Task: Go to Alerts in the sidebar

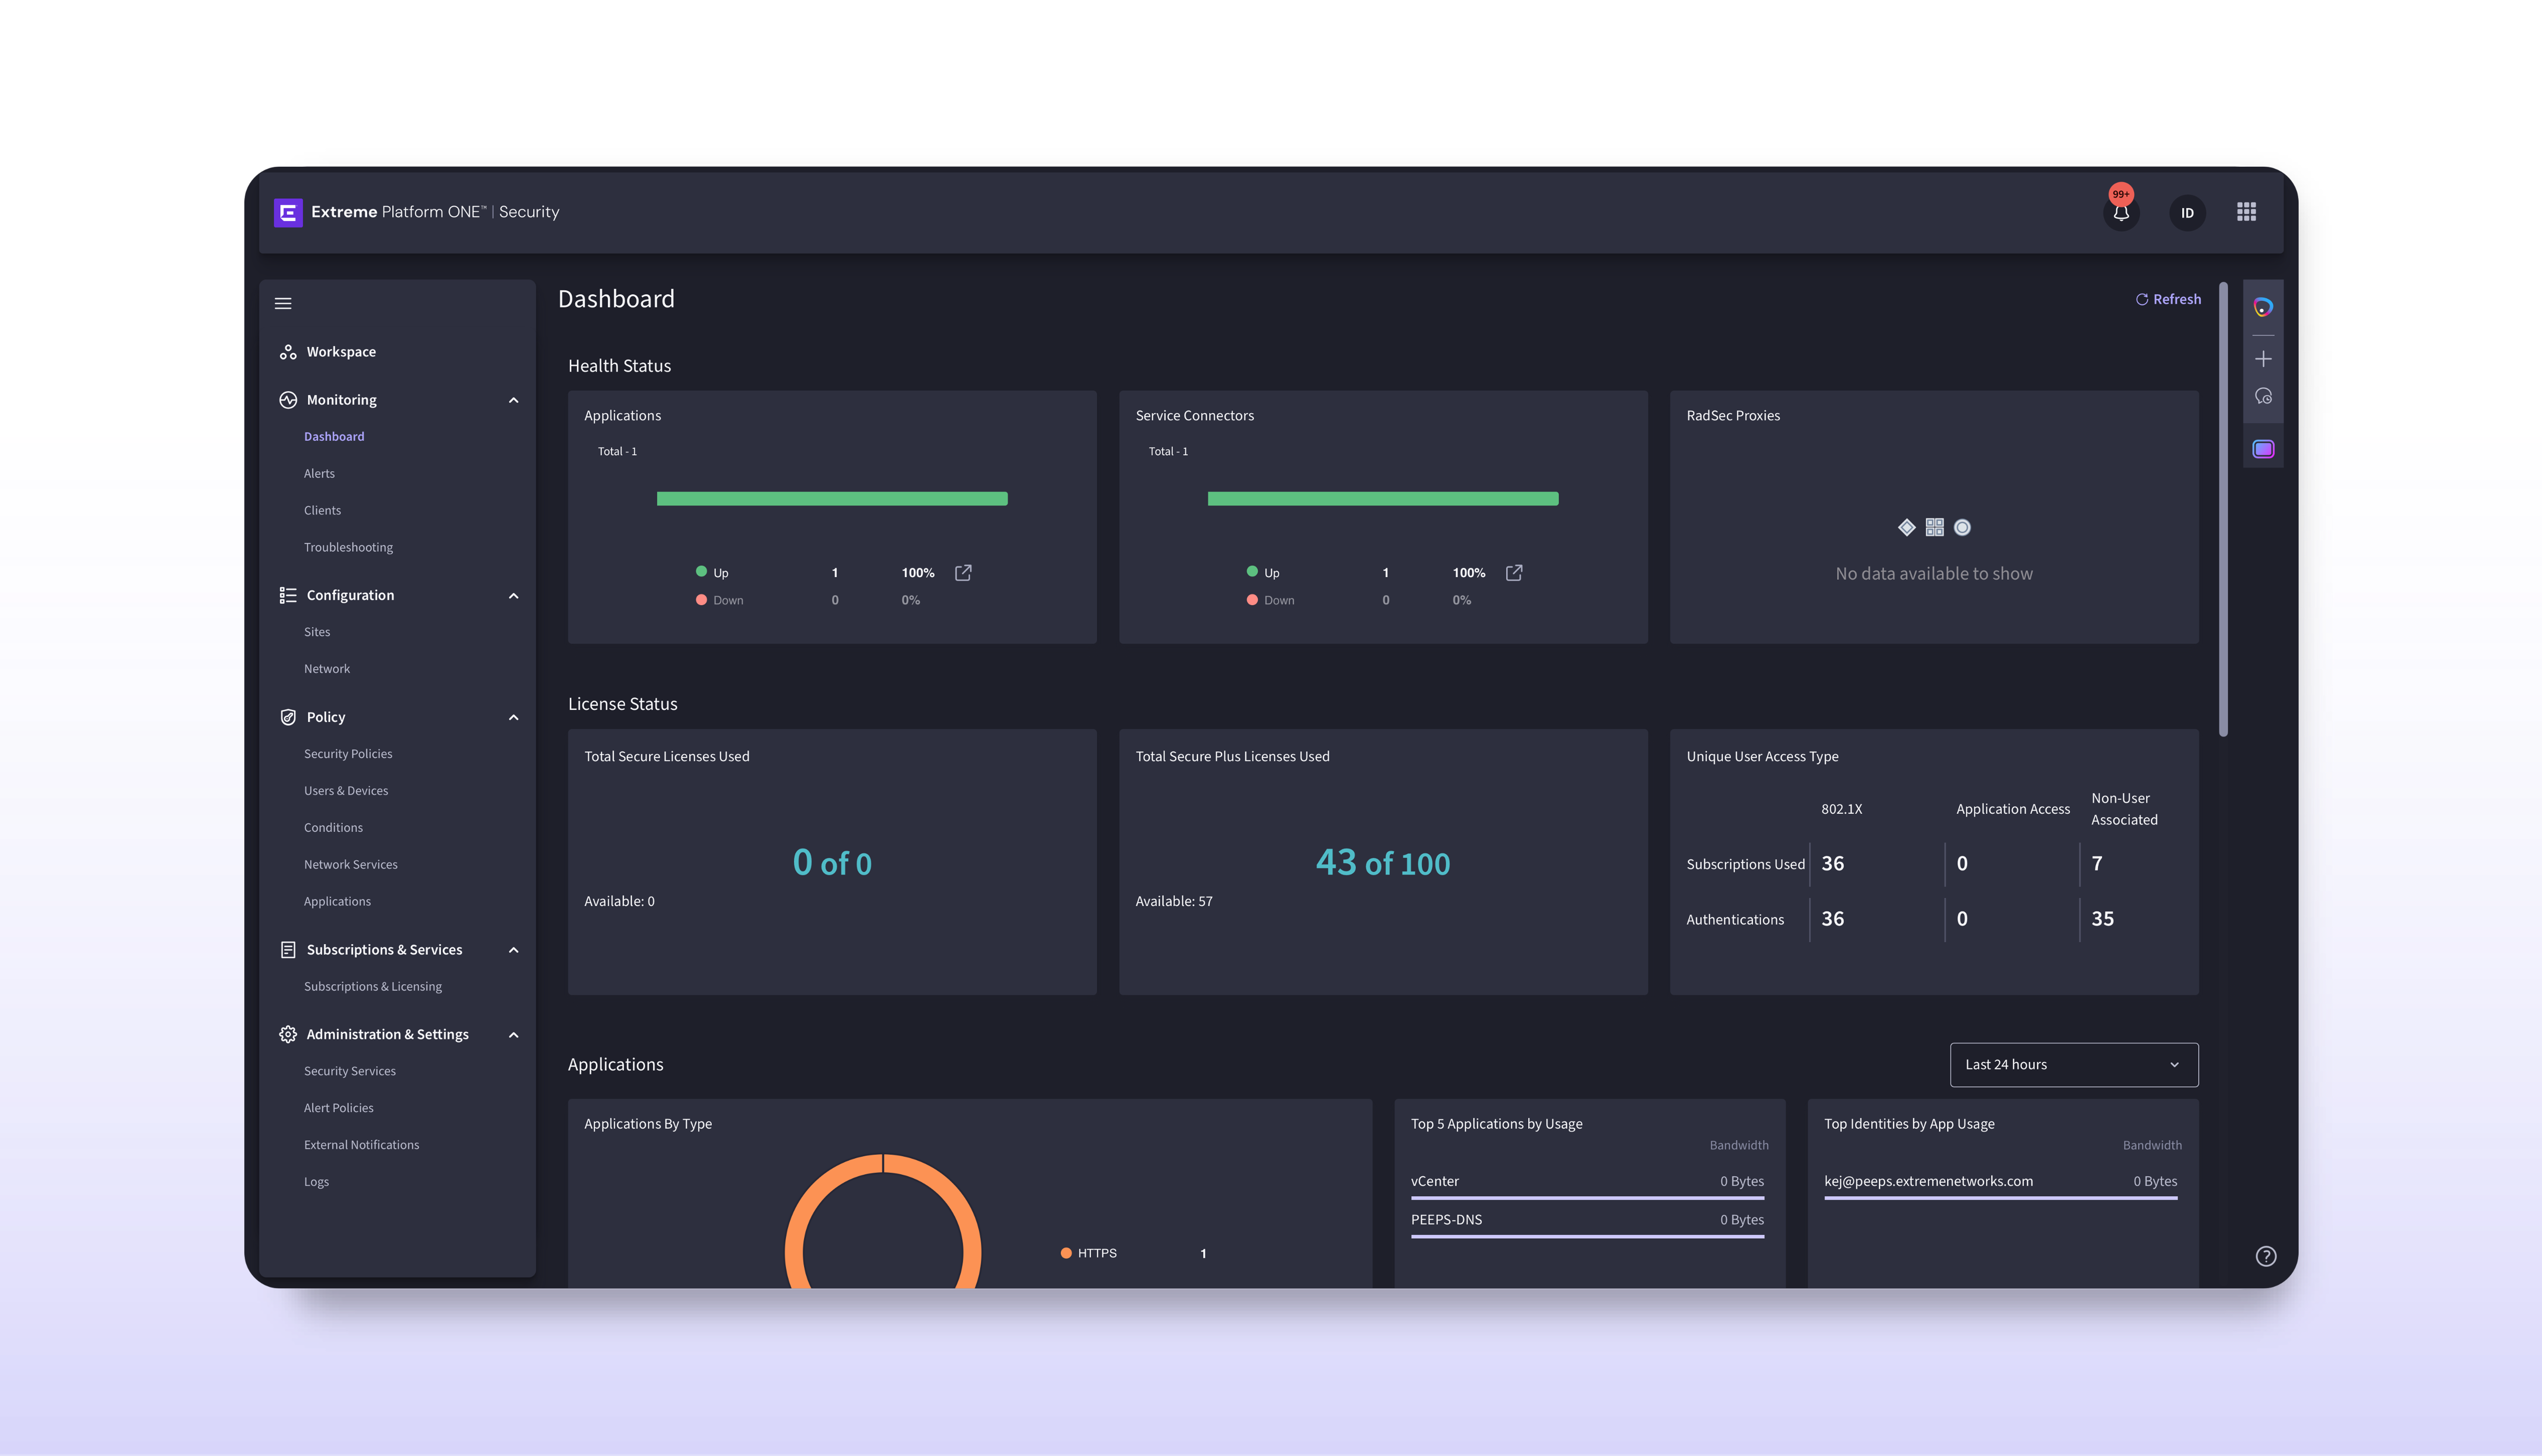Action: (319, 473)
